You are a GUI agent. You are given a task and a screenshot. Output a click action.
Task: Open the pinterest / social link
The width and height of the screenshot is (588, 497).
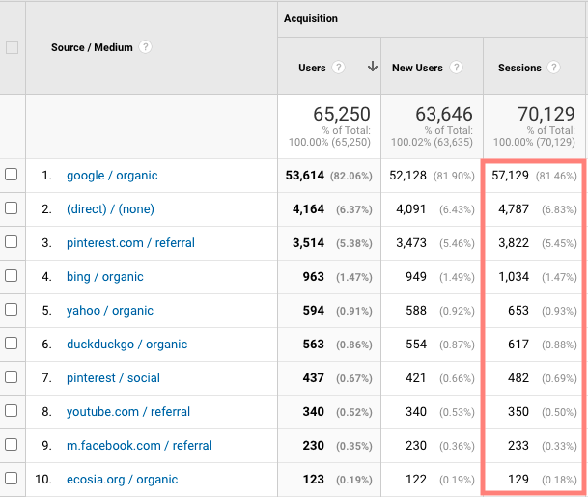[113, 377]
